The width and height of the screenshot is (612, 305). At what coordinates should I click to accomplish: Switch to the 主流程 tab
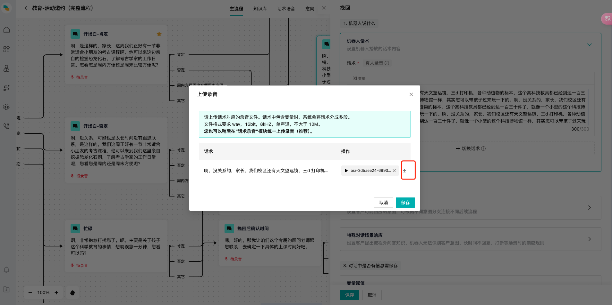pyautogui.click(x=236, y=9)
